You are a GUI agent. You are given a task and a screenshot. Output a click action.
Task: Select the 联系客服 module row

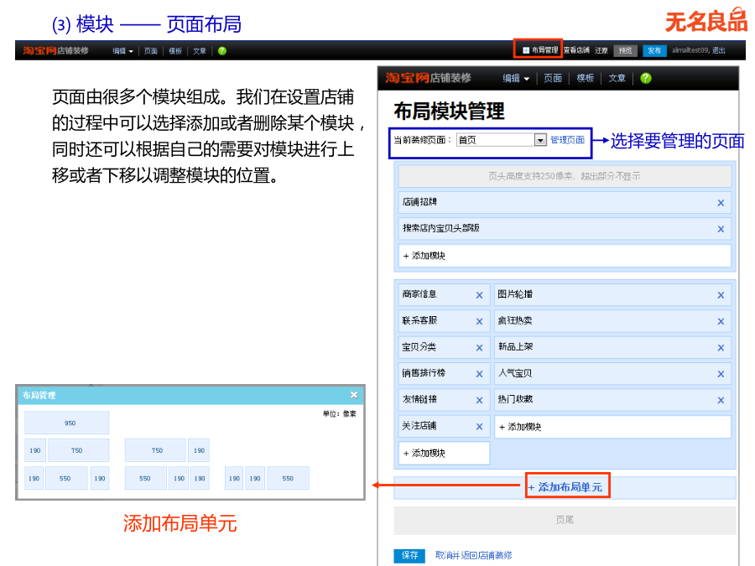tap(444, 321)
